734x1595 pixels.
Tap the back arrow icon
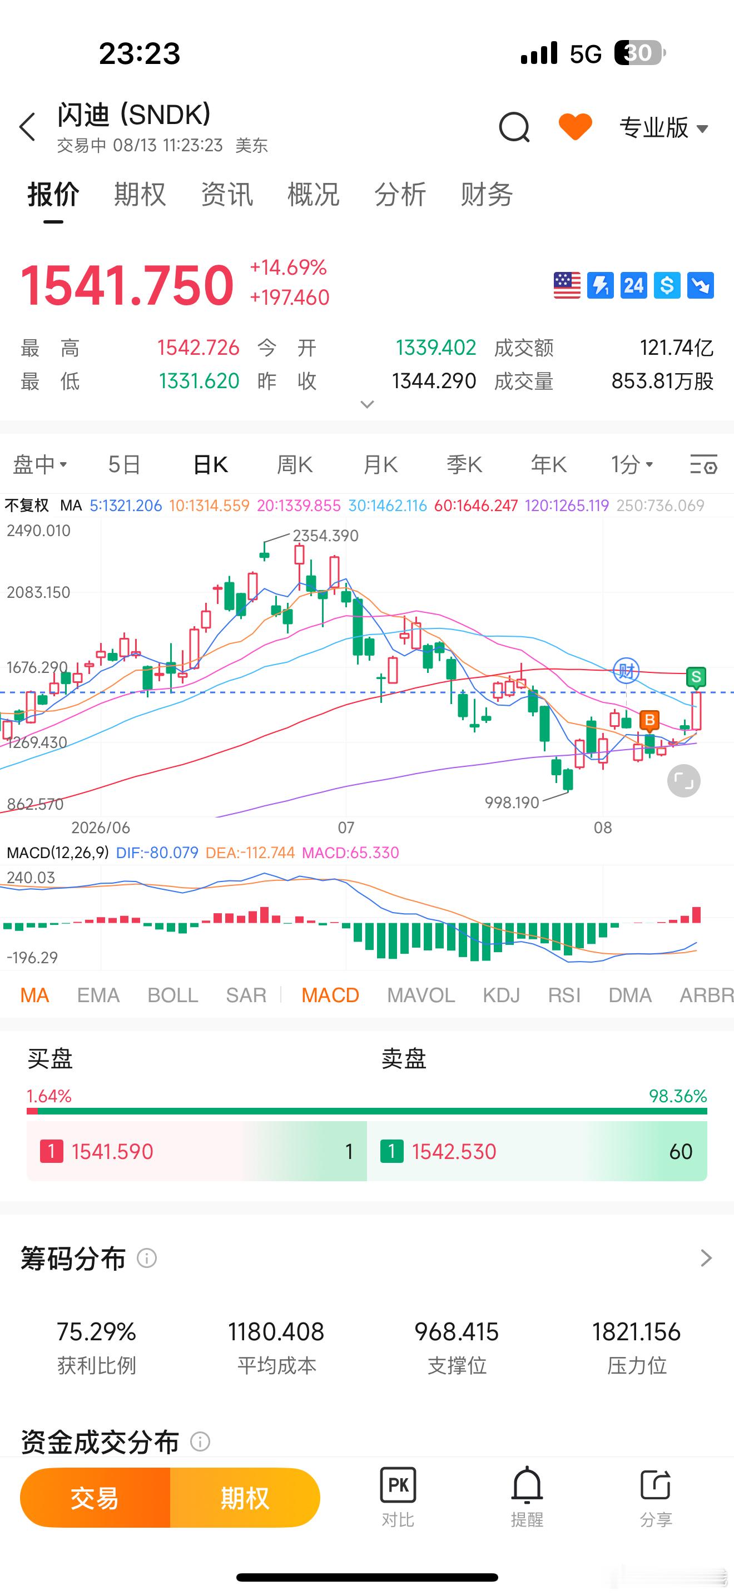(x=28, y=127)
